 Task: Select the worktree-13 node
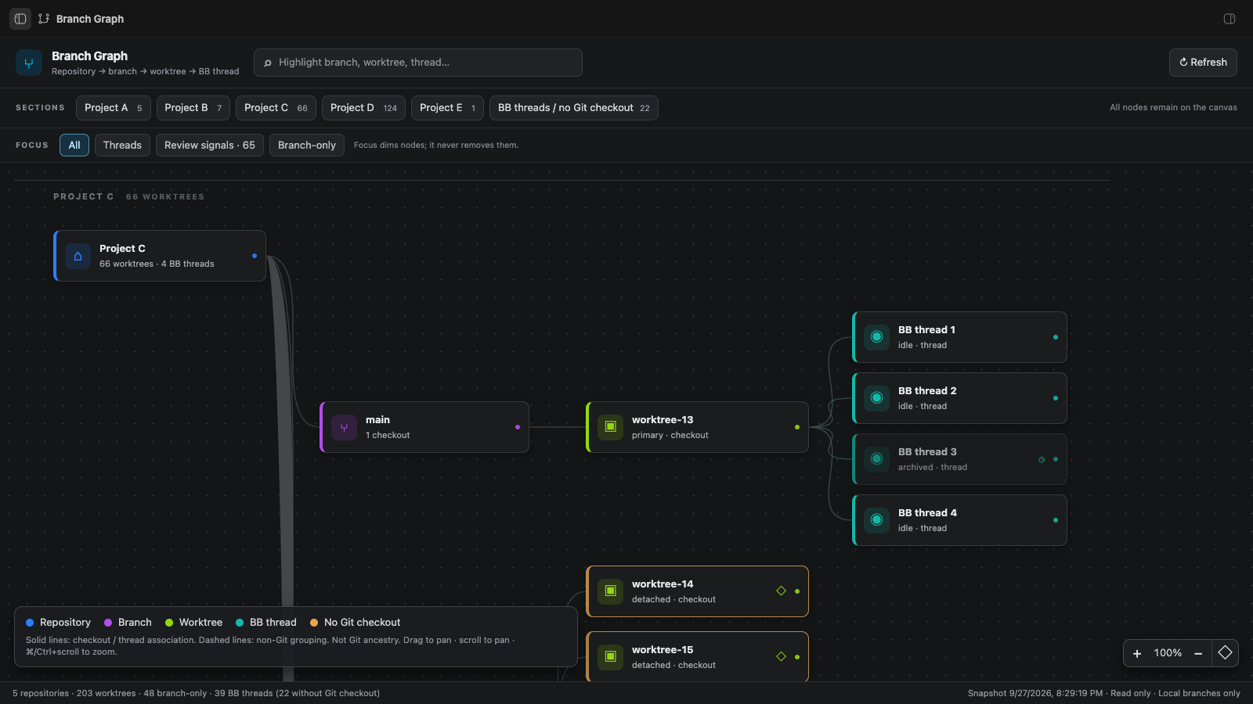point(697,427)
